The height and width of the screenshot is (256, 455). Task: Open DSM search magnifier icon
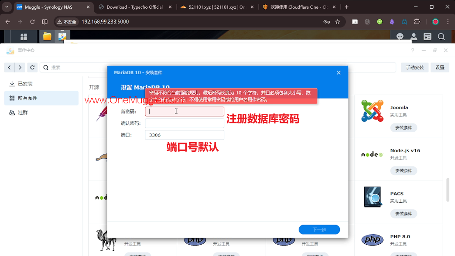[x=441, y=36]
